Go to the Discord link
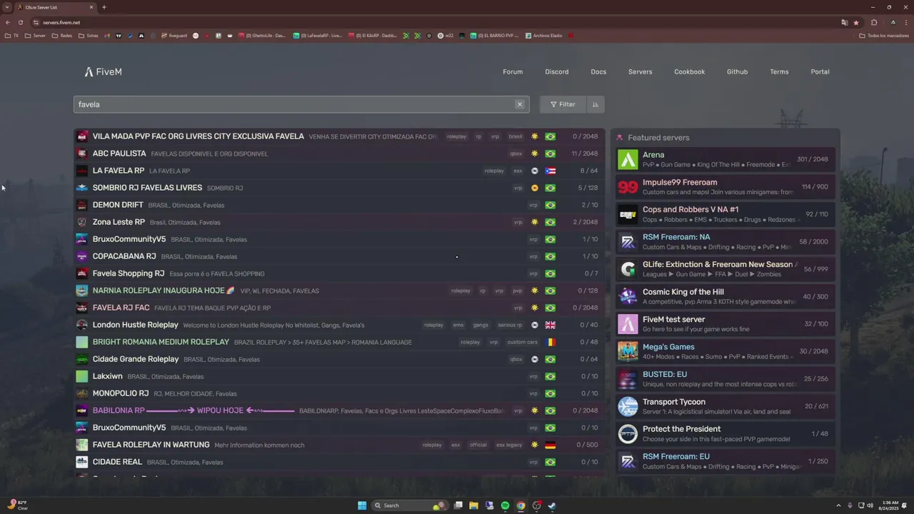This screenshot has height=514, width=914. point(557,71)
